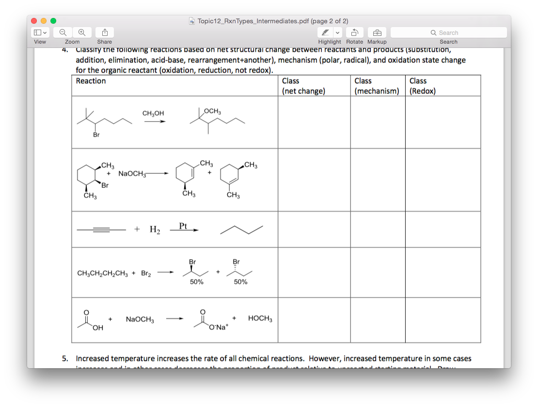The width and height of the screenshot is (538, 407).
Task: Click the Highlight toolbar label
Action: pos(330,42)
